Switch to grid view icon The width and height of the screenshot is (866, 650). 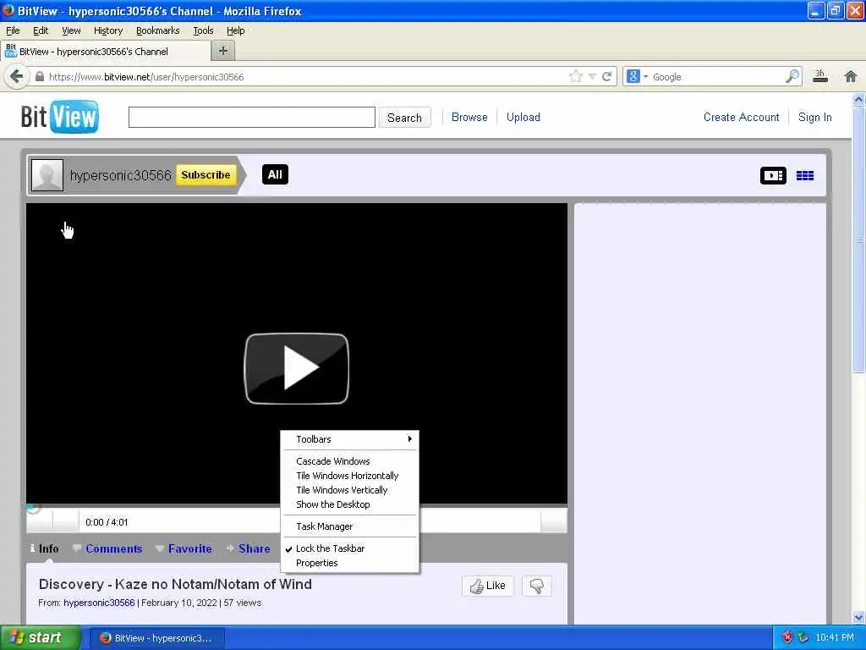[x=805, y=175]
